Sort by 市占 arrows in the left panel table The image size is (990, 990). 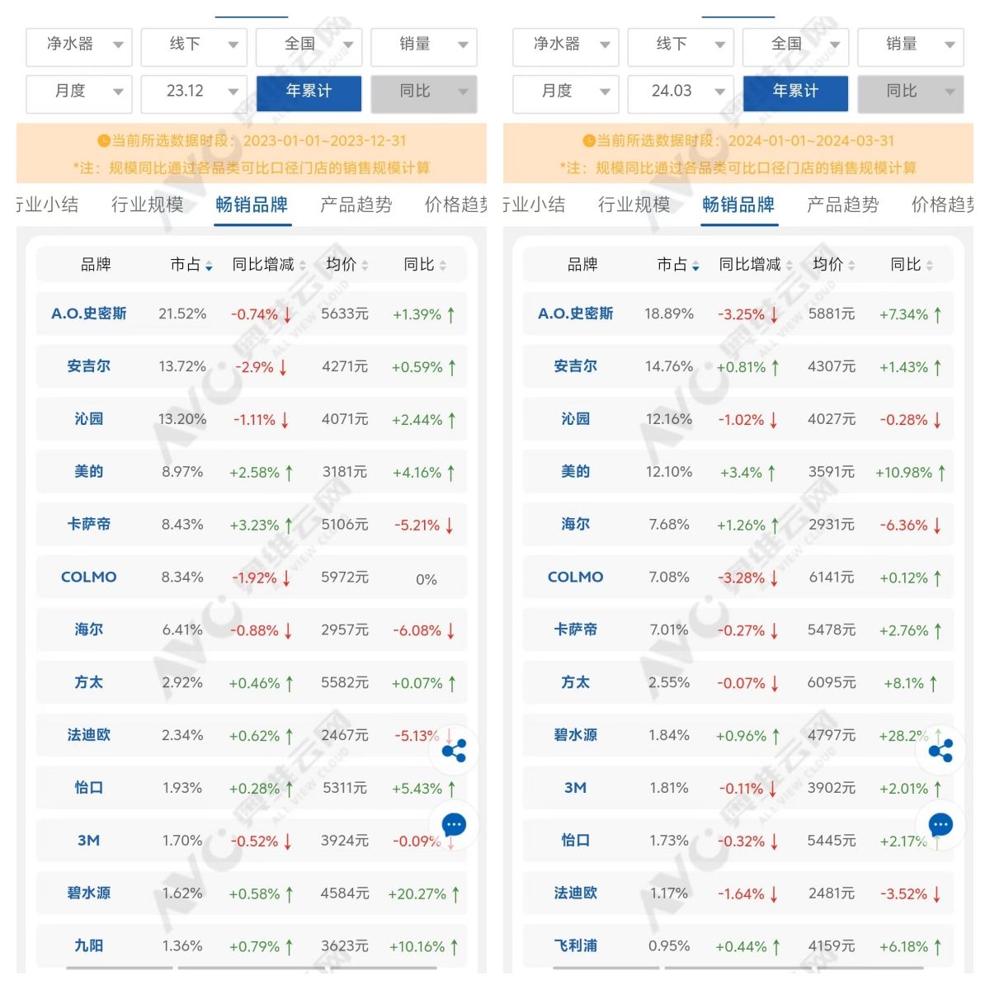210,266
